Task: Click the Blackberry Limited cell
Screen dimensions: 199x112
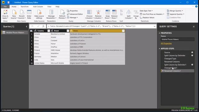Action: coord(60,34)
